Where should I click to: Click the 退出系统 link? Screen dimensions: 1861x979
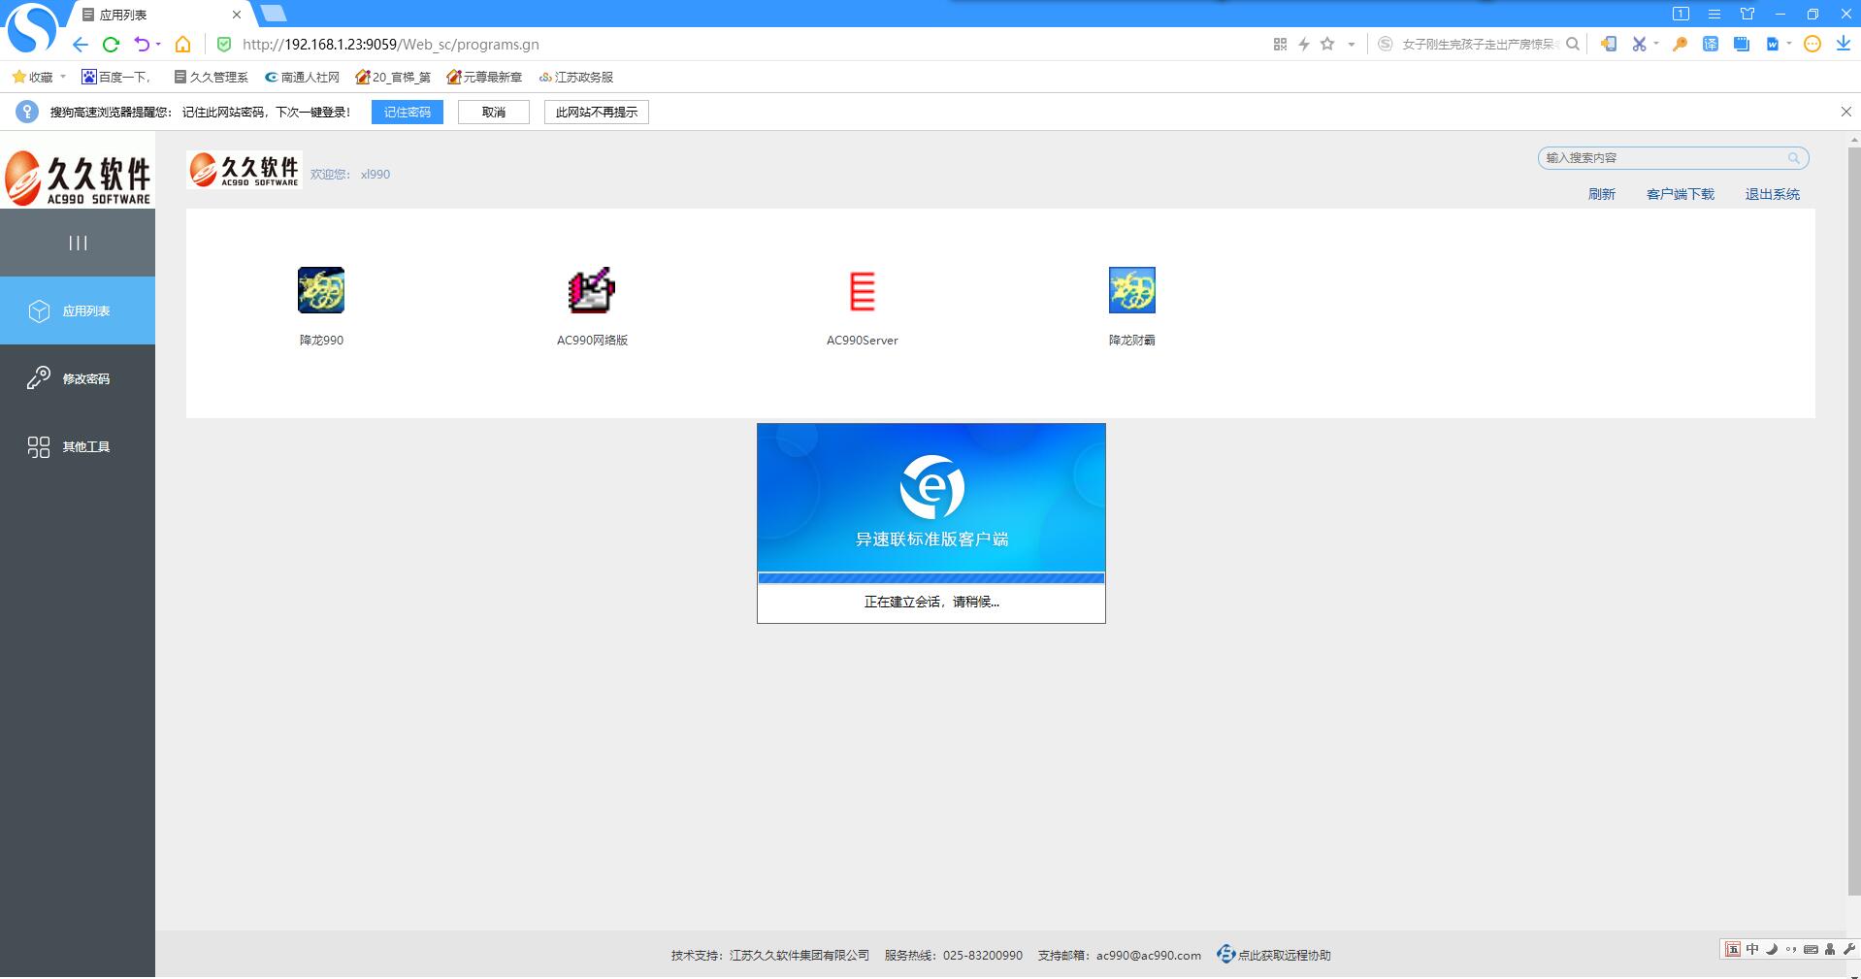(1773, 194)
